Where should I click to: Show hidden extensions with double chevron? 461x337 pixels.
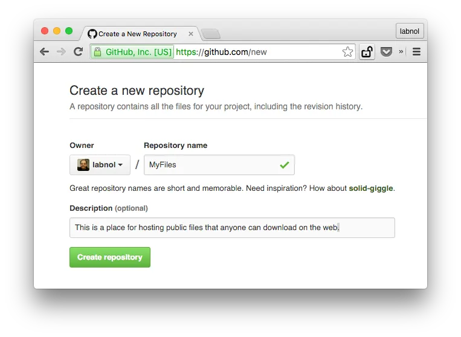[x=401, y=52]
